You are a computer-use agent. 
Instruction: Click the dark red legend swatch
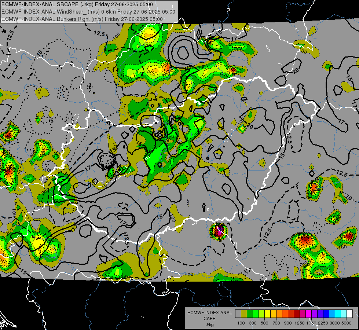(x=297, y=314)
